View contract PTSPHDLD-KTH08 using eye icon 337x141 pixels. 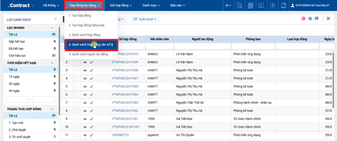tap(85, 70)
